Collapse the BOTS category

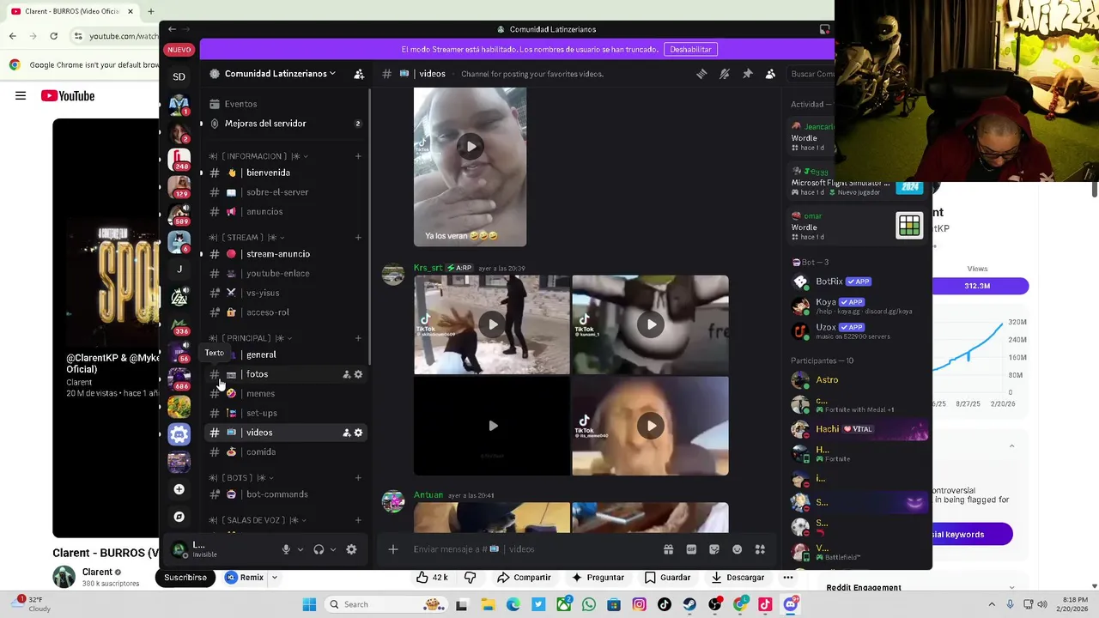pos(240,478)
